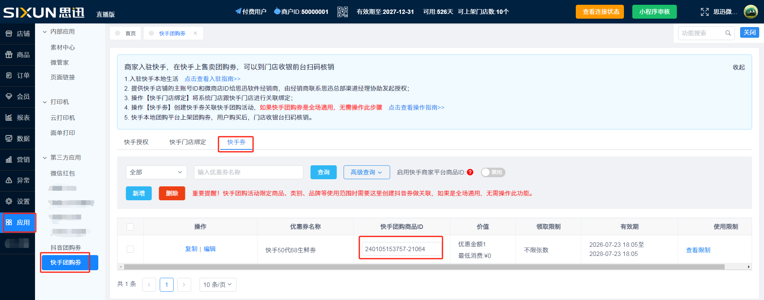This screenshot has height=300, width=764.
Task: Open the 会员 member diamond icon
Action: 9,97
